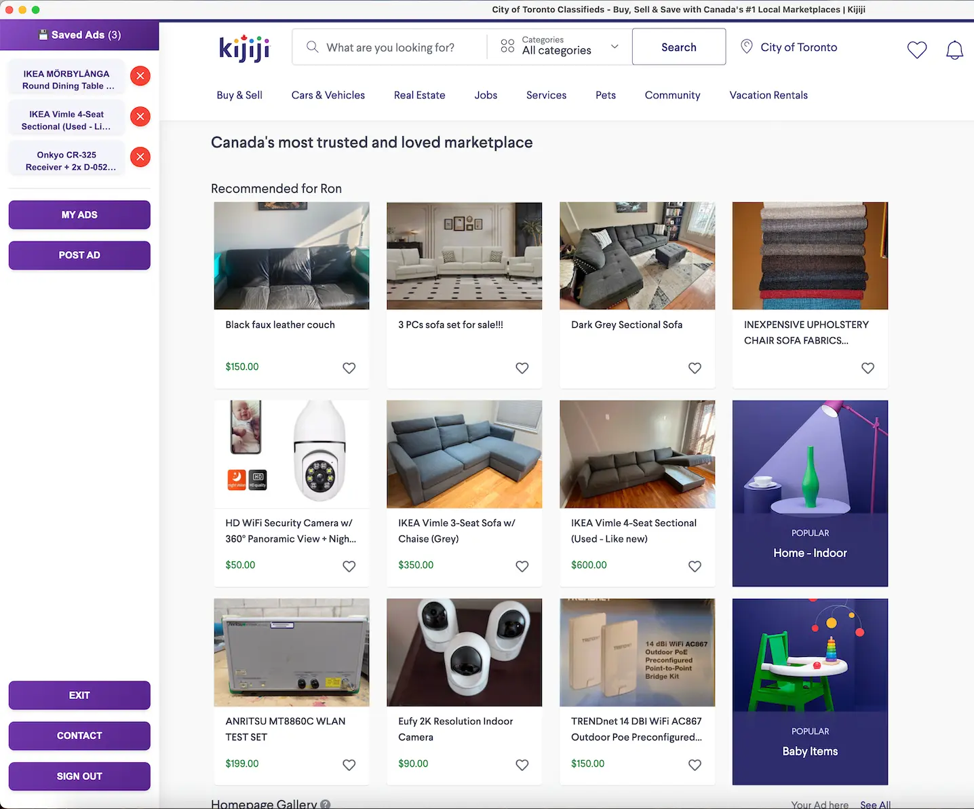Open the Cars & Vehicles category menu
Screen dimensions: 974x809
pos(328,95)
